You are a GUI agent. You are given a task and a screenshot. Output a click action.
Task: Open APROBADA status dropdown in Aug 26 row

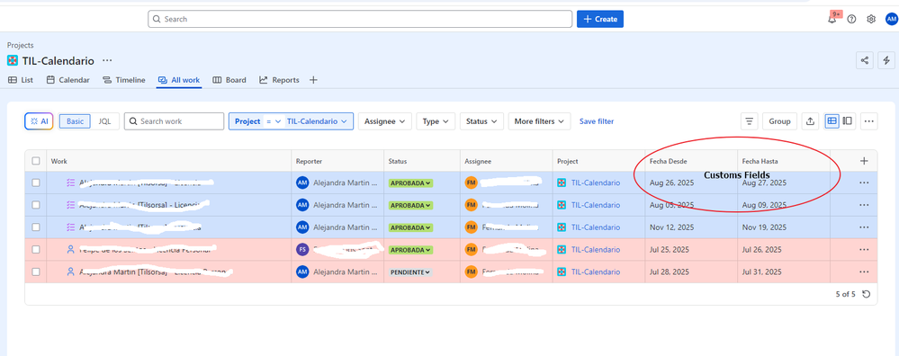410,183
